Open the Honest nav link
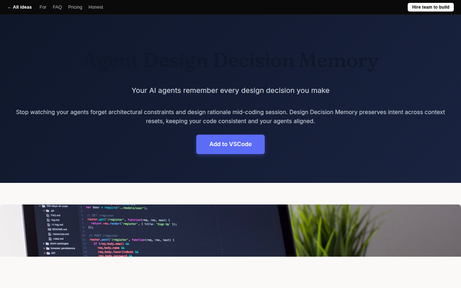The height and width of the screenshot is (288, 461). pos(96,7)
